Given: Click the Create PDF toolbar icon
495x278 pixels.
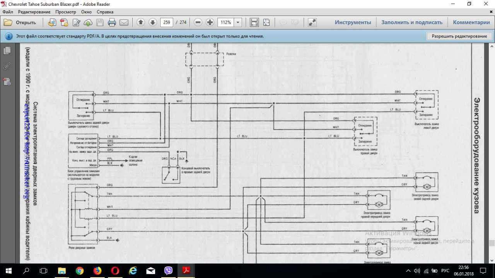Looking at the screenshot, I should (x=64, y=22).
